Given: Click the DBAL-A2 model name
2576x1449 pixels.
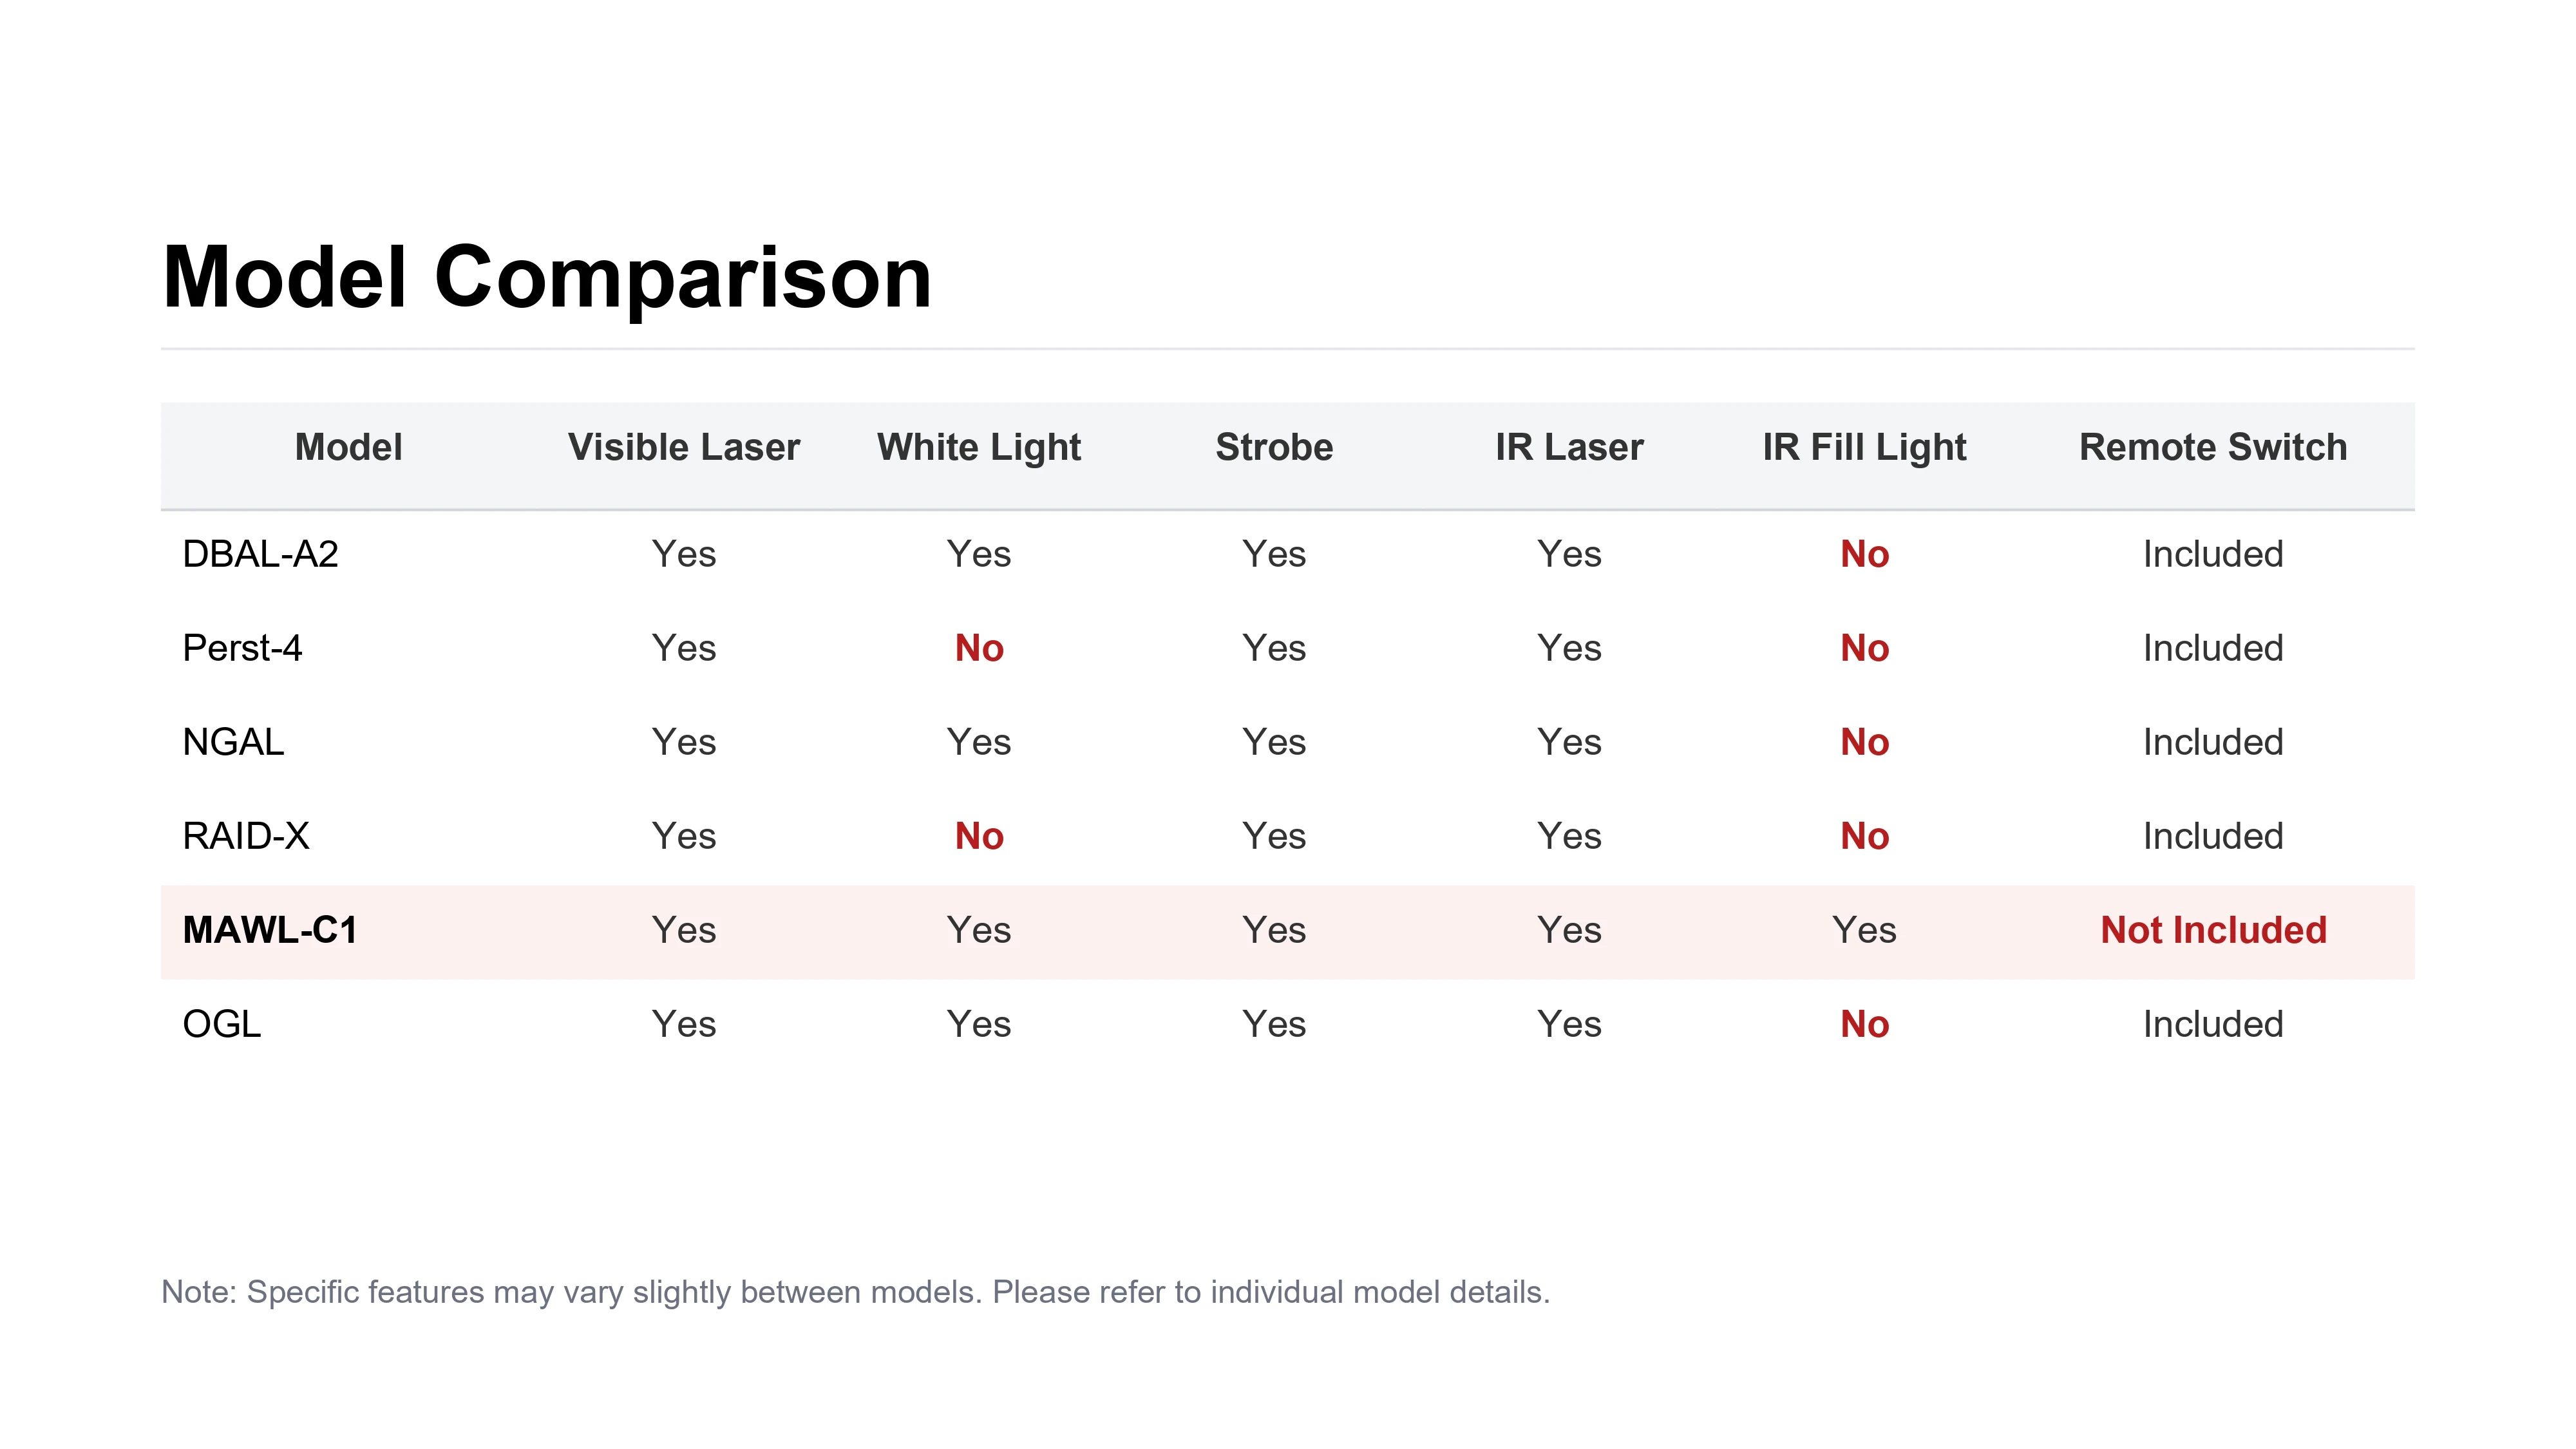Looking at the screenshot, I should (x=261, y=554).
